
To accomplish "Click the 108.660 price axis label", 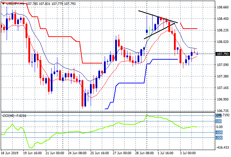I will 223,7.
